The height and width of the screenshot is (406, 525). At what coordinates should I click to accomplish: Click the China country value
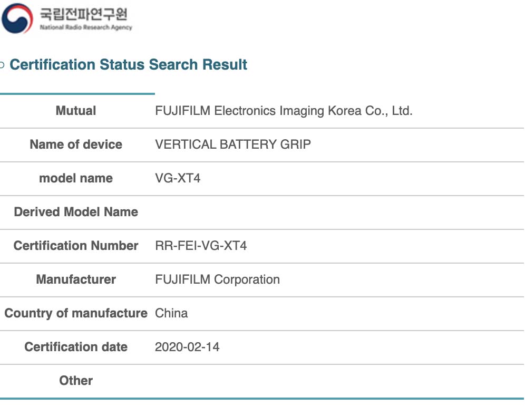tap(171, 313)
